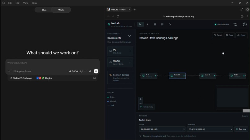250x140 pixels.
Task: Select the Router-02 node on canvas
Action: 208,76
